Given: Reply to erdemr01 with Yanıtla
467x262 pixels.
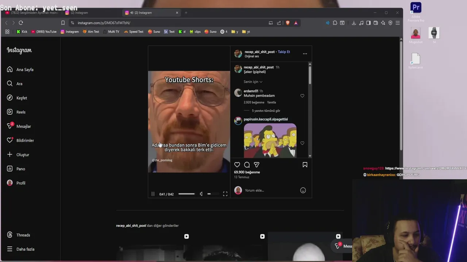Looking at the screenshot, I should (271, 103).
